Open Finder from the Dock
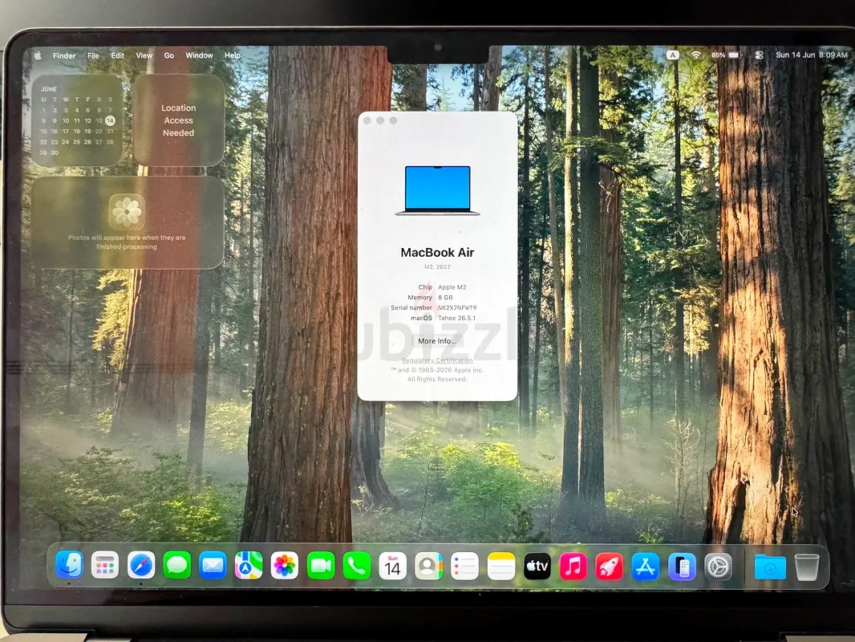 tap(69, 566)
